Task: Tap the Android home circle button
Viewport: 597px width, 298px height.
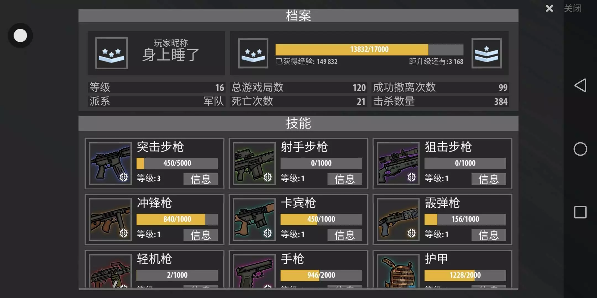Action: tap(580, 149)
